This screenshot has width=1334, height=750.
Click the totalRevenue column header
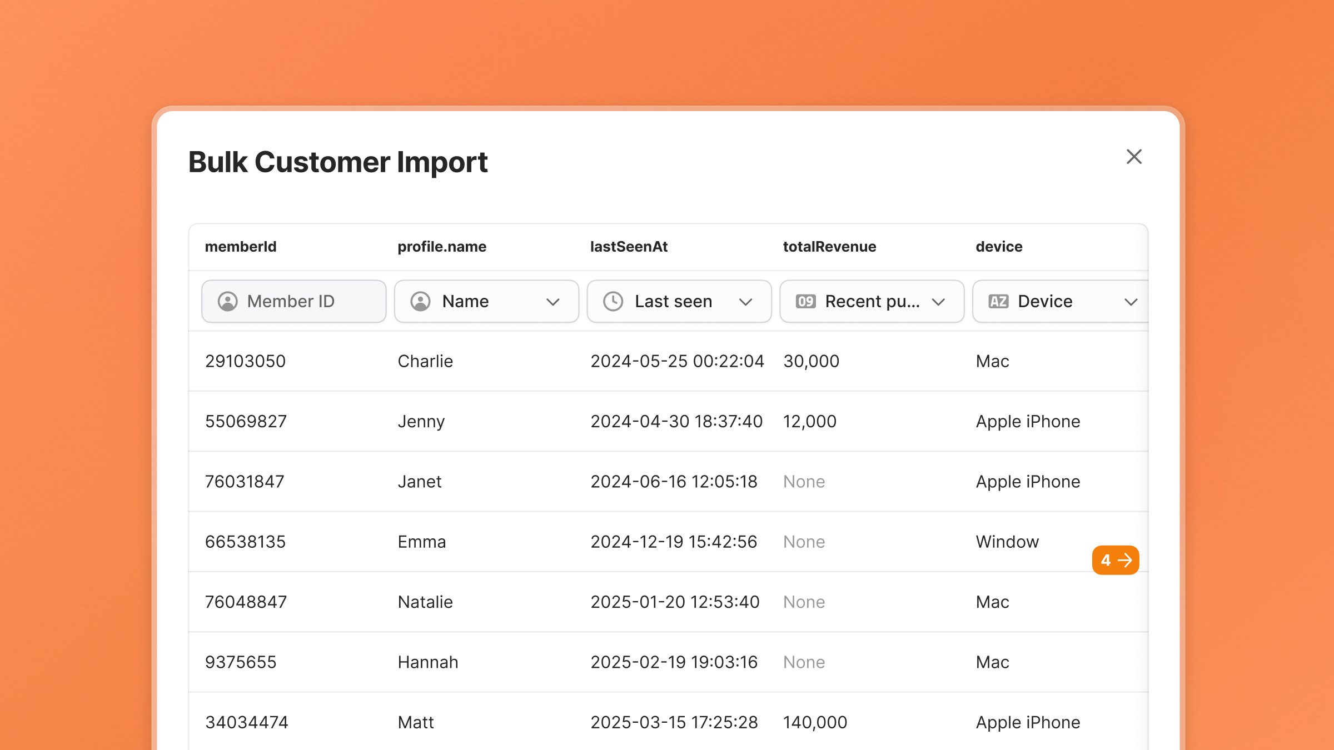point(829,247)
